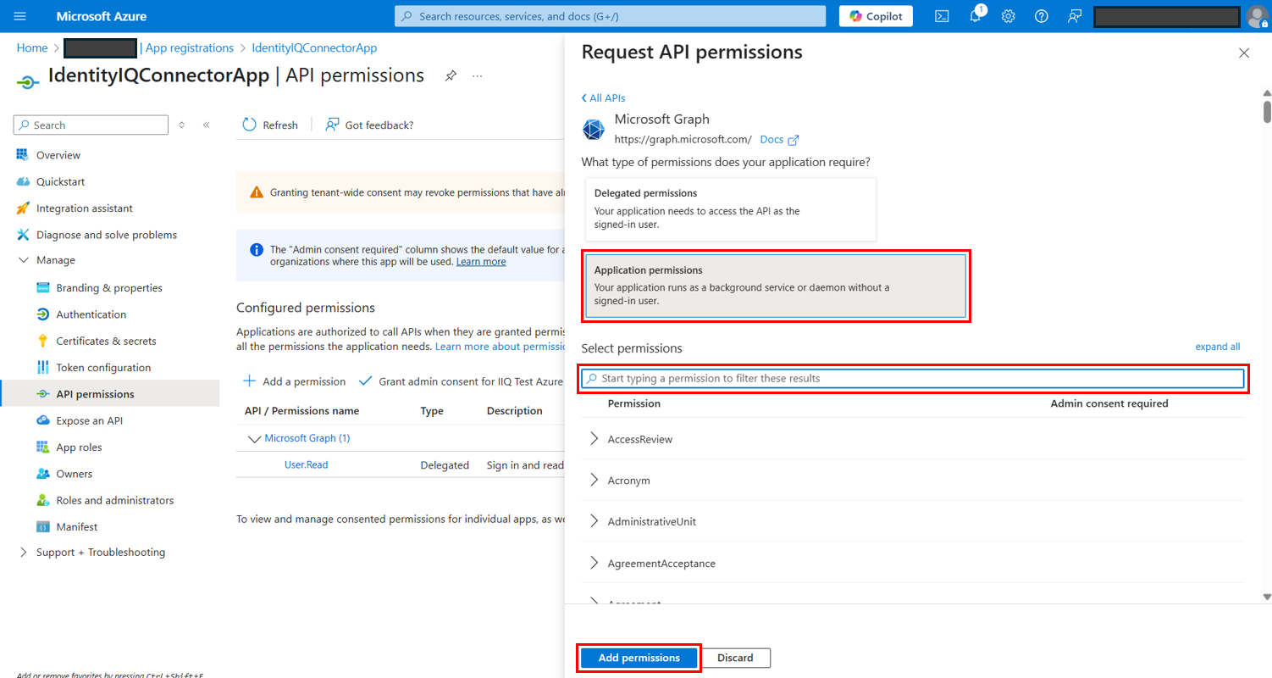
Task: Open Certificates & secrets in sidebar
Action: (x=106, y=341)
